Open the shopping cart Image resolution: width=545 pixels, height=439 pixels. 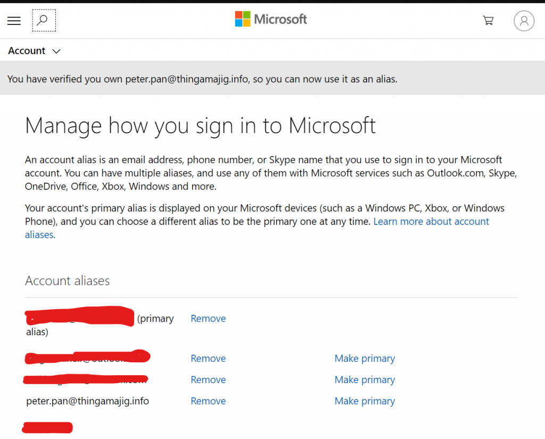coord(488,21)
